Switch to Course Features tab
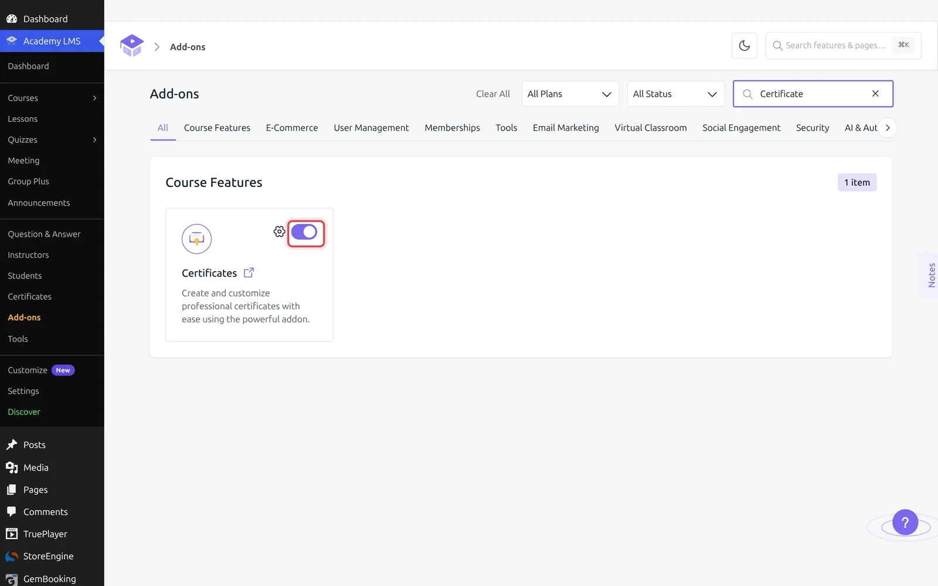The image size is (938, 586). [217, 128]
